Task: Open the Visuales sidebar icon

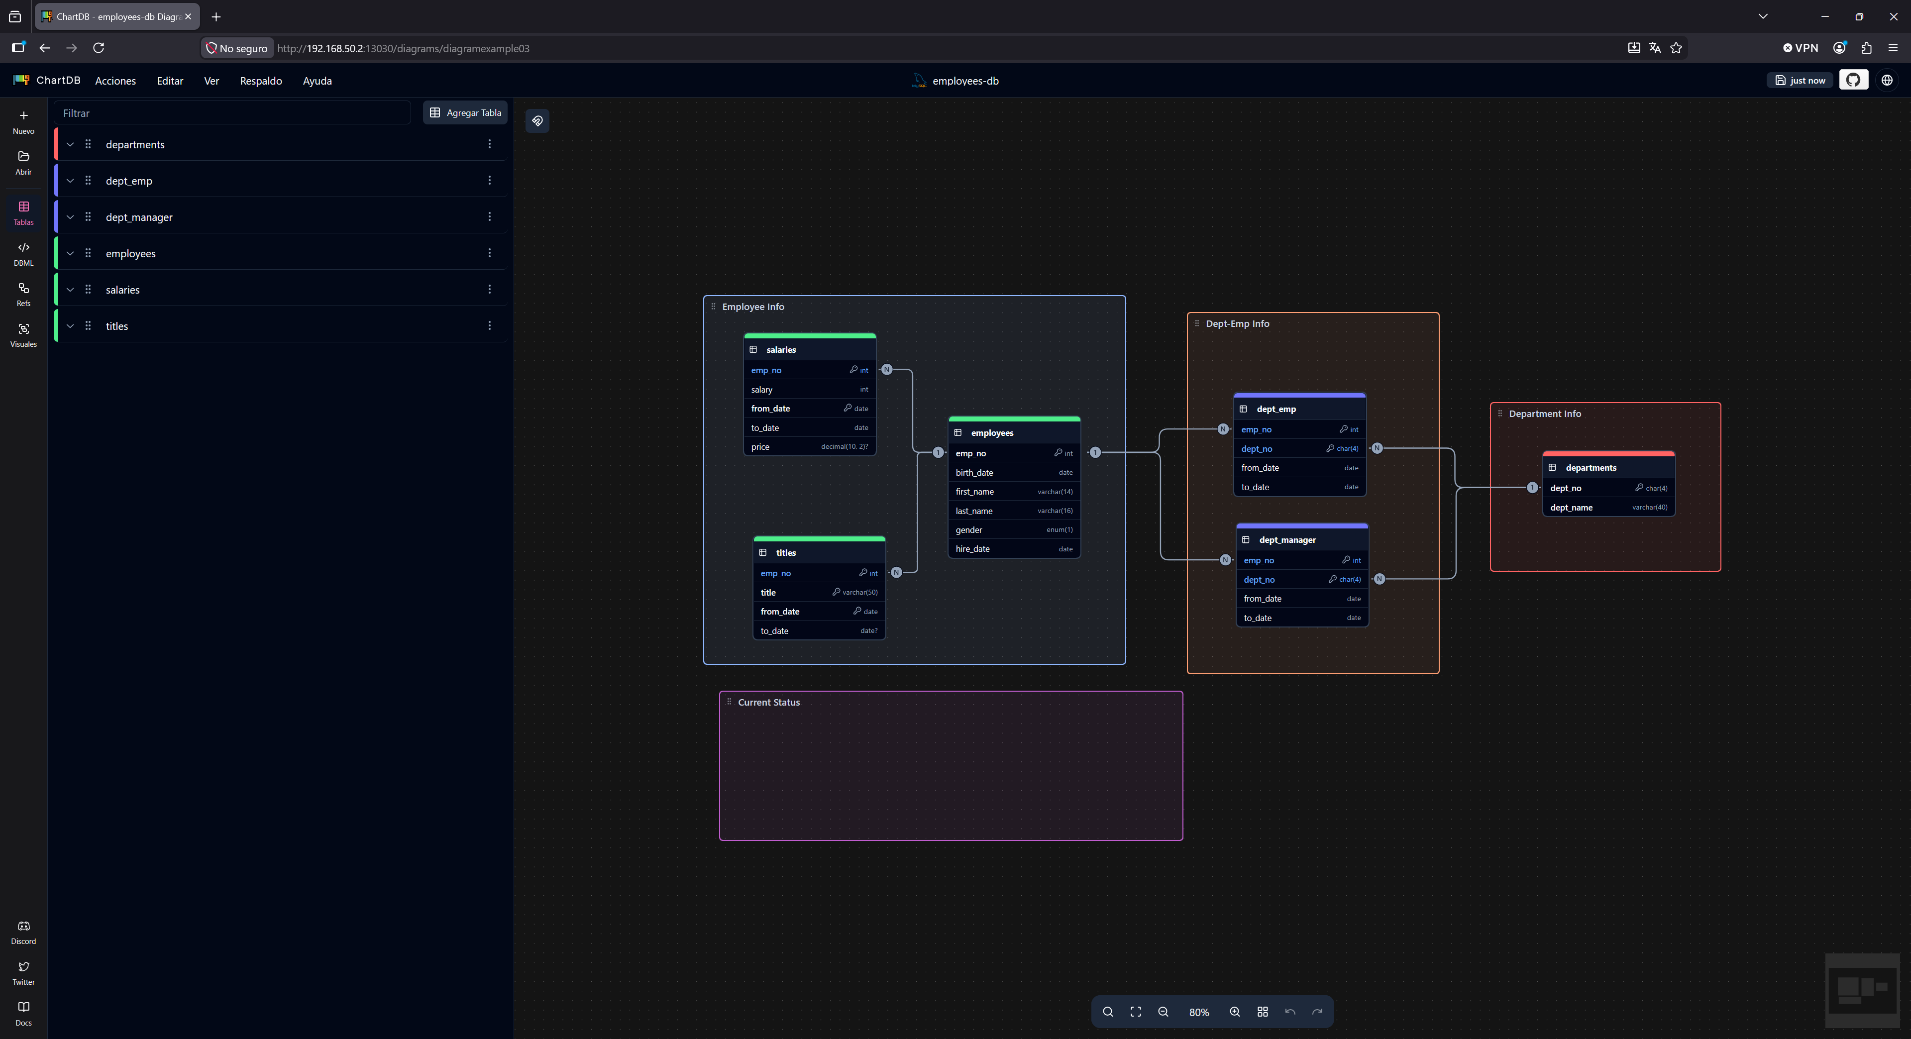Action: pyautogui.click(x=24, y=328)
